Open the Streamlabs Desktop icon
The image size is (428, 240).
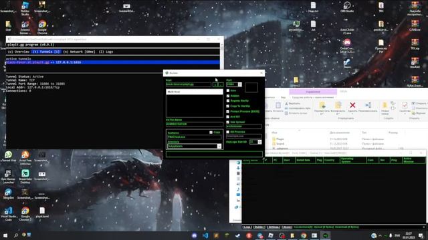[25, 177]
